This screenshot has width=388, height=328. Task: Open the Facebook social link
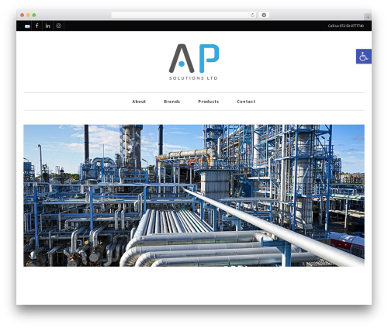(37, 26)
